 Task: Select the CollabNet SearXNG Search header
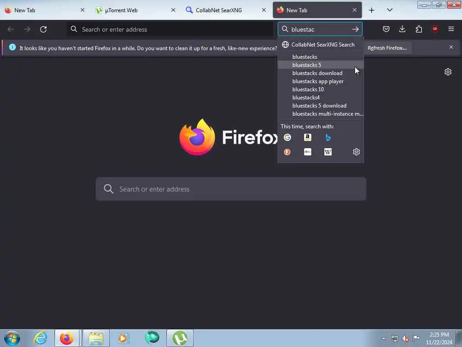[321, 45]
